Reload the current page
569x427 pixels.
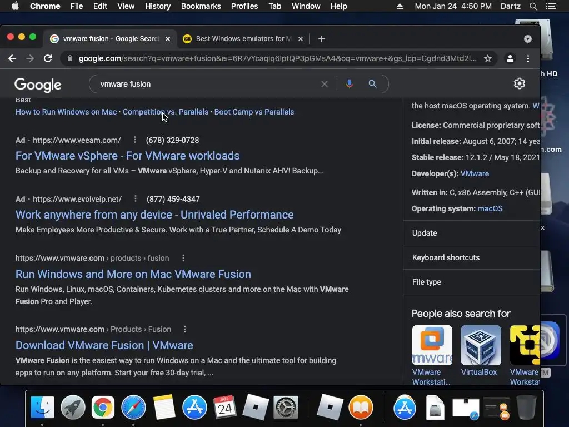48,58
